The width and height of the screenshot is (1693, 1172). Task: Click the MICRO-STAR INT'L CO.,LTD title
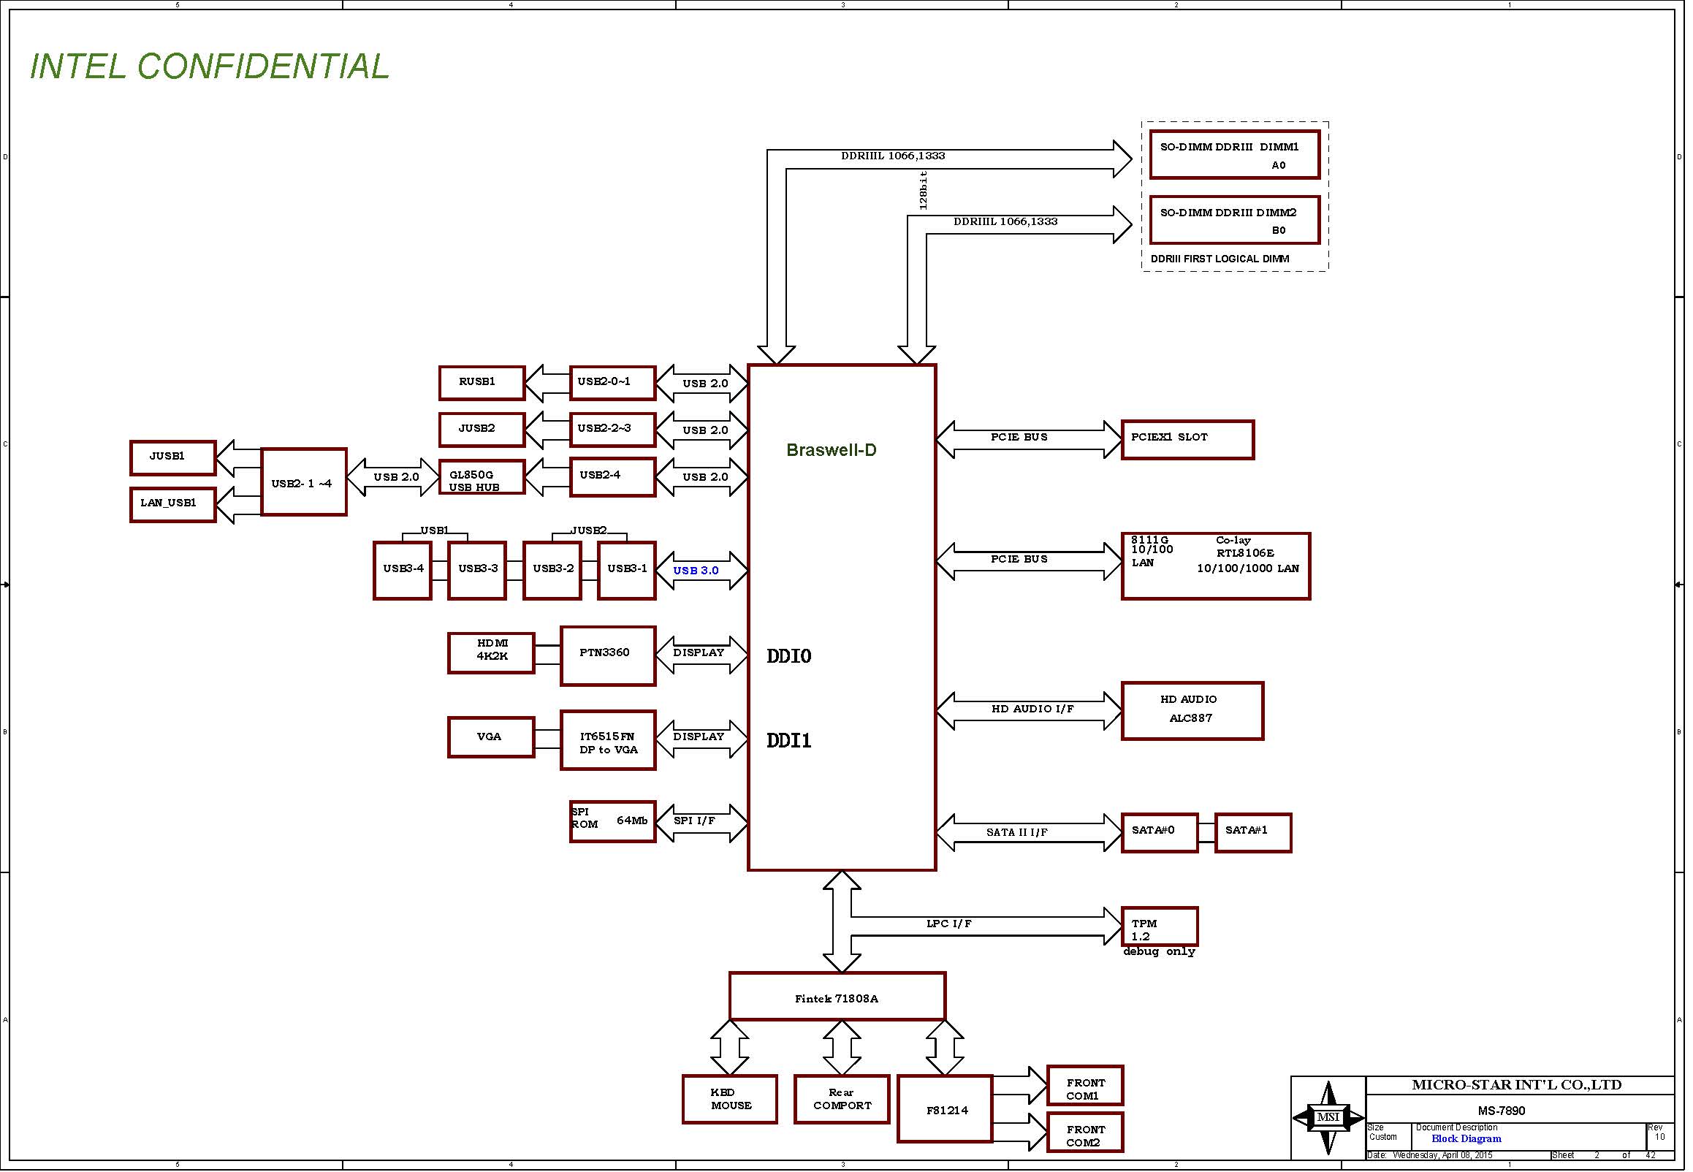click(1517, 1085)
